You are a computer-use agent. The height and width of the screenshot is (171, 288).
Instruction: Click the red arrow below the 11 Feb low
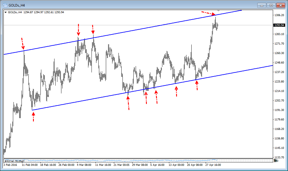click(34, 116)
